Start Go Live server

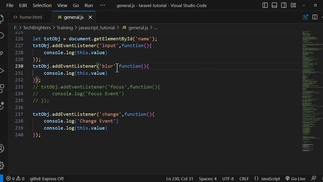pyautogui.click(x=295, y=178)
